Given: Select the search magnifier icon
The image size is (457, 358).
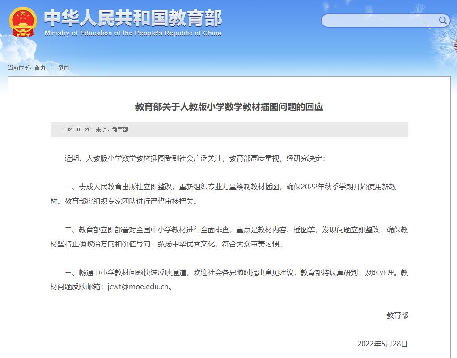Looking at the screenshot, I should 443,21.
